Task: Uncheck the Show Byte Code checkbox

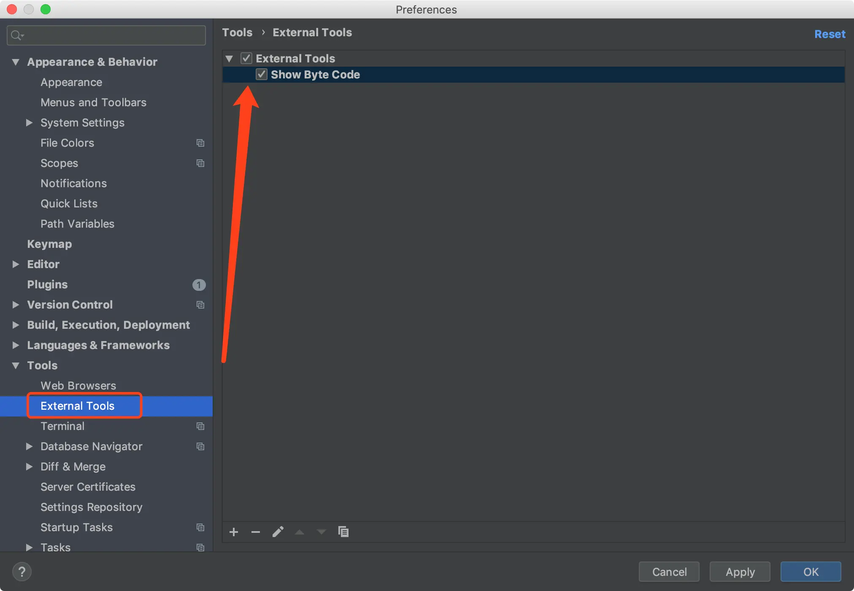Action: tap(262, 75)
